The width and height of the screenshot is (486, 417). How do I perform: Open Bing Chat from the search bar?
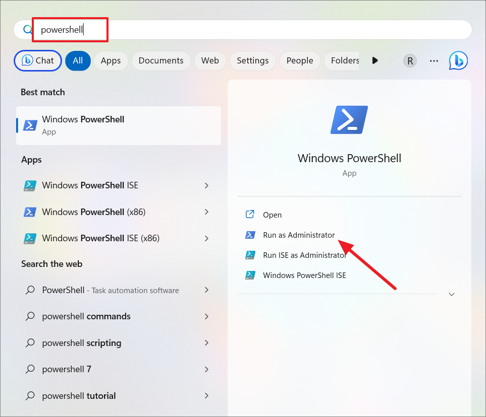point(37,60)
